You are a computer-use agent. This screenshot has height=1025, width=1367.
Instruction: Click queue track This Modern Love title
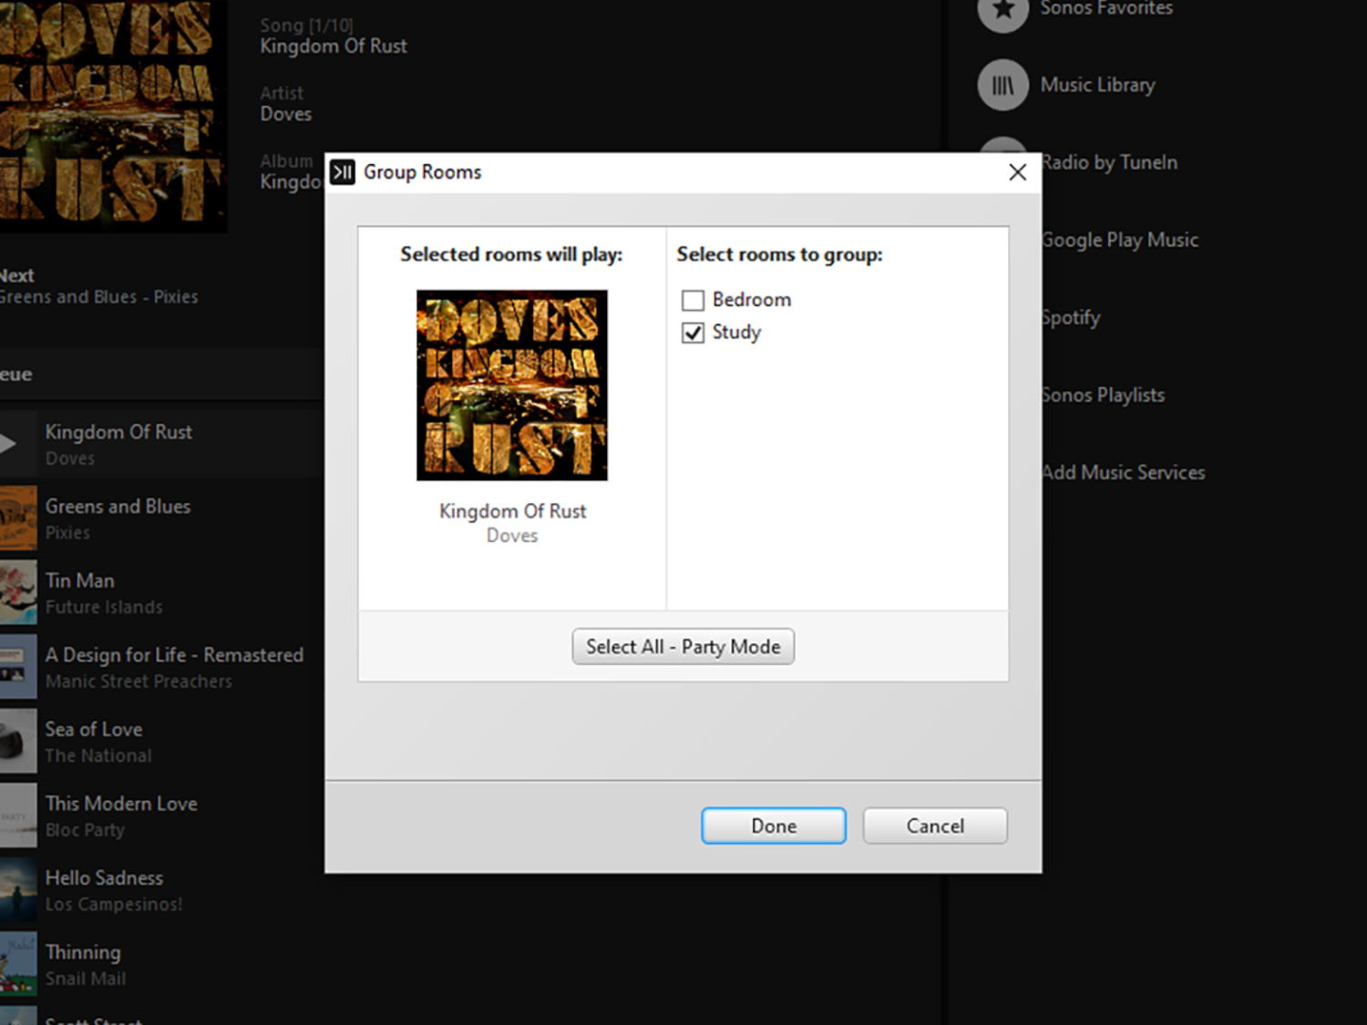tap(121, 804)
